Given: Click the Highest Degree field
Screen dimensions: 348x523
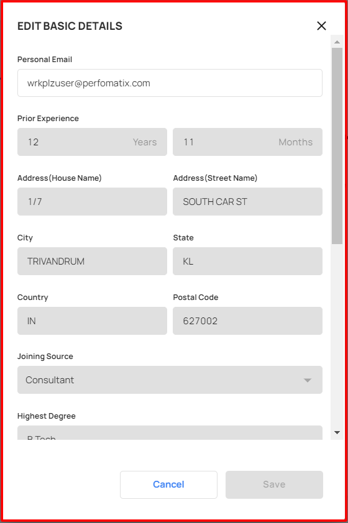Looking at the screenshot, I should 170,432.
